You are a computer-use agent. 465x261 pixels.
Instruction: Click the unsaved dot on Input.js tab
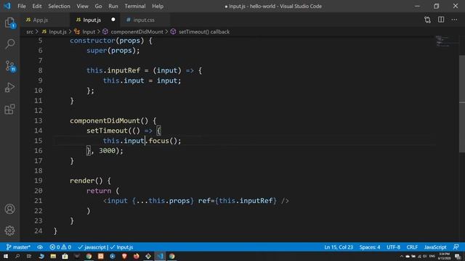(113, 20)
